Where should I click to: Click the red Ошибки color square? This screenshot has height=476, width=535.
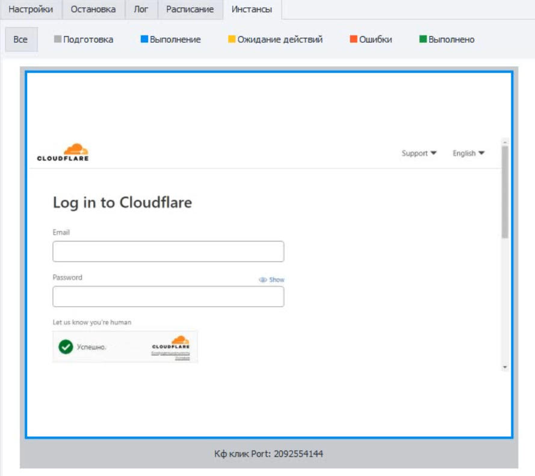(x=353, y=39)
